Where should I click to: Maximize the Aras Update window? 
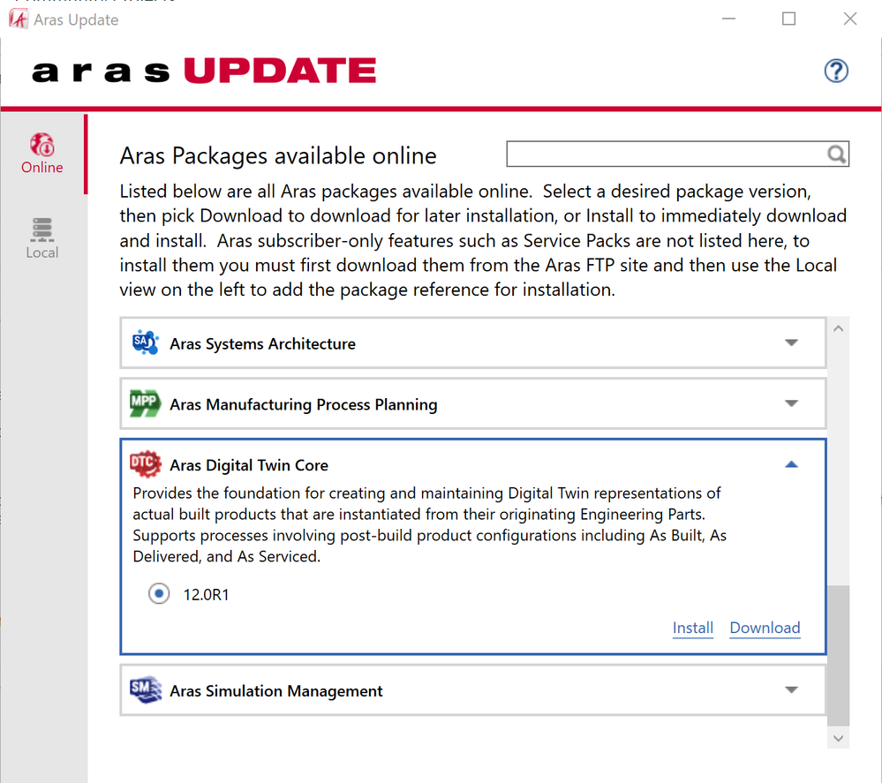point(788,19)
